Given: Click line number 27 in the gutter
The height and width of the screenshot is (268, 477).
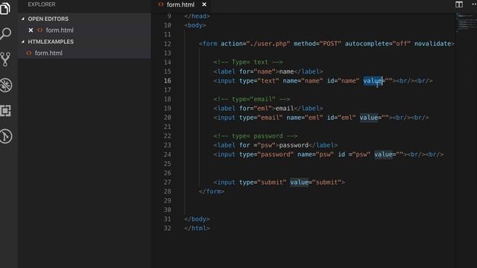Looking at the screenshot, I should pyautogui.click(x=167, y=182).
